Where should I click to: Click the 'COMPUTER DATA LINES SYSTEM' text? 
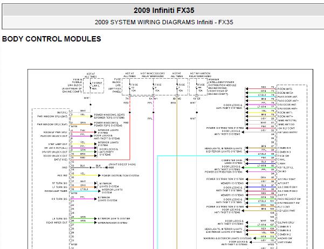[232, 162]
